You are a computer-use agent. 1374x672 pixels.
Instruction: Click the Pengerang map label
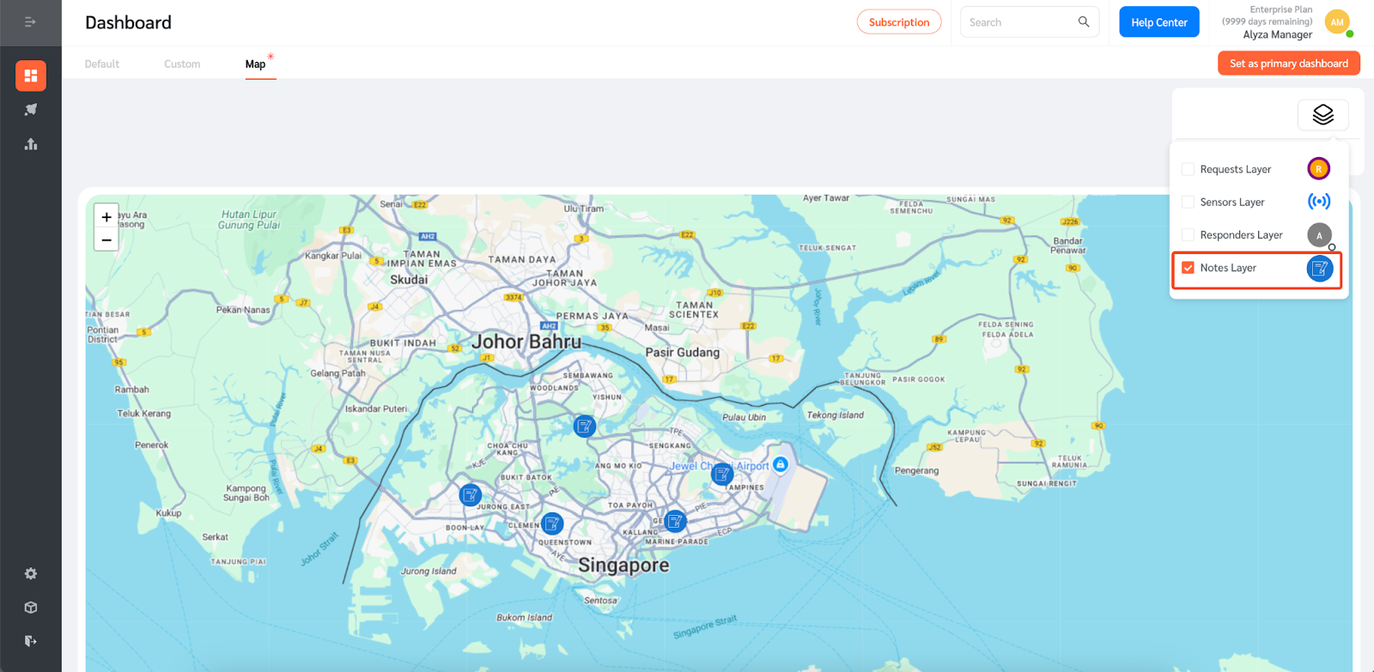(x=916, y=470)
